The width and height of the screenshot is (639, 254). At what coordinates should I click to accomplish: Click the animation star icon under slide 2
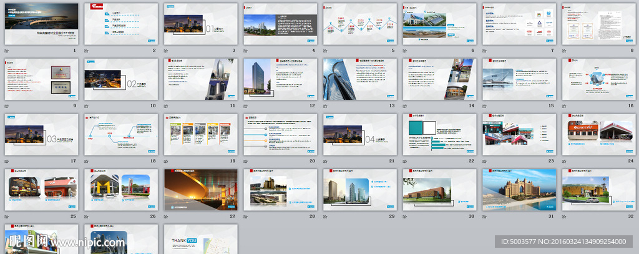pos(86,51)
